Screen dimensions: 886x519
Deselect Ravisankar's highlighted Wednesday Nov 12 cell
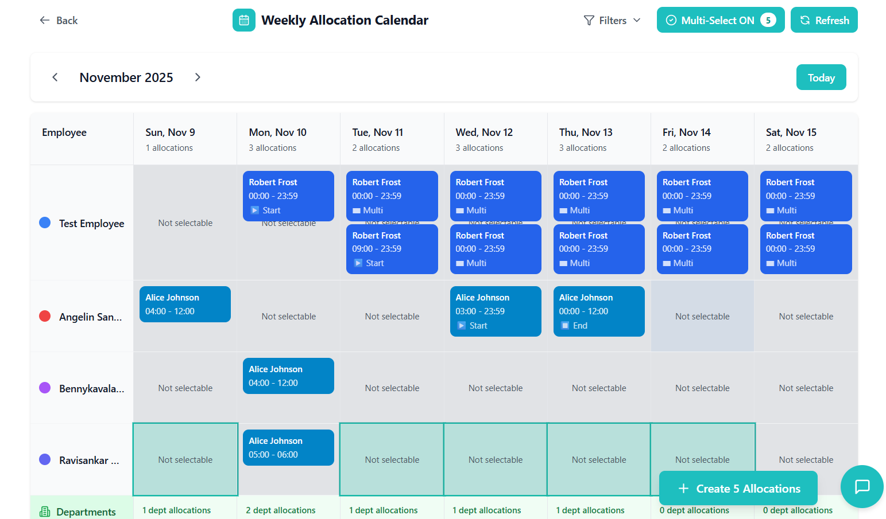coord(496,459)
